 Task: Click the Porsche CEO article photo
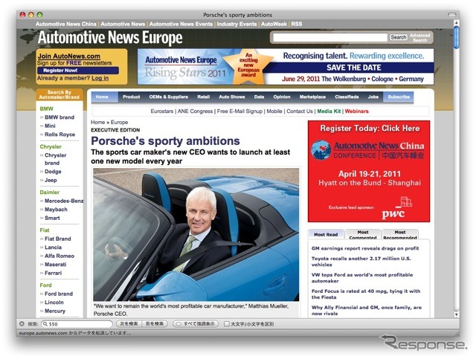click(x=196, y=235)
